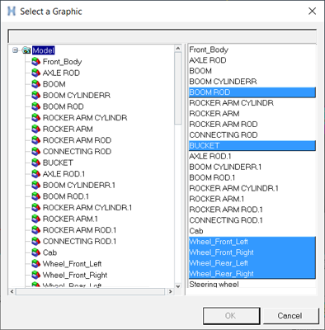Click the horizontal scroll right arrow
The height and width of the screenshot is (330, 325).
170,291
